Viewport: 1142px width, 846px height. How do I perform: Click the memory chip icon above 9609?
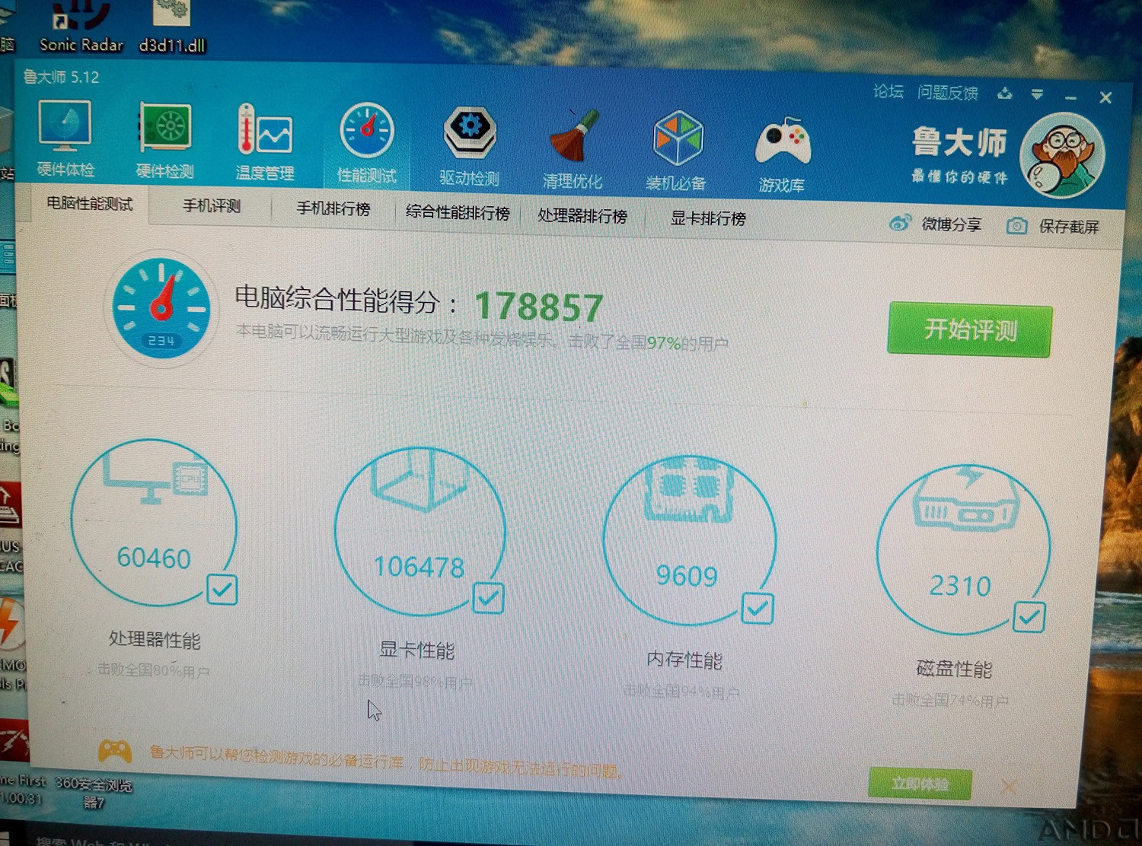[689, 489]
